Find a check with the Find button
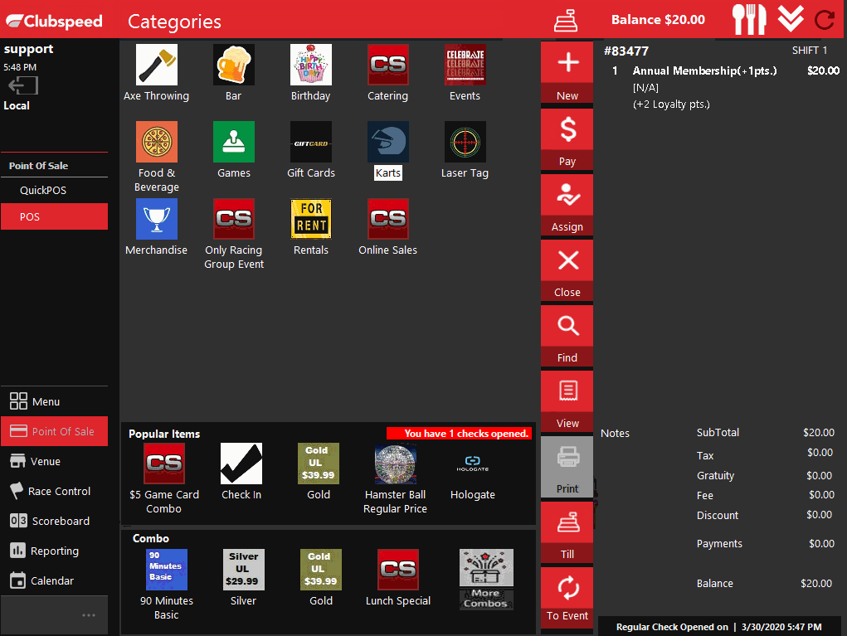 pos(567,335)
